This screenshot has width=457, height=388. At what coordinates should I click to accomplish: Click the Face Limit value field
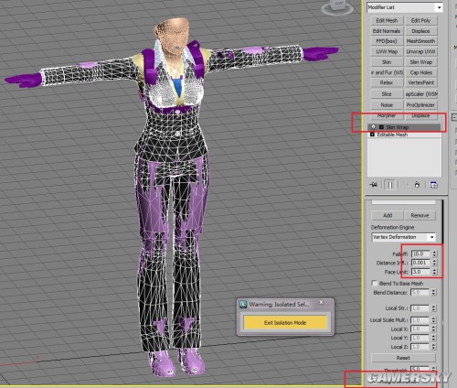pos(421,272)
